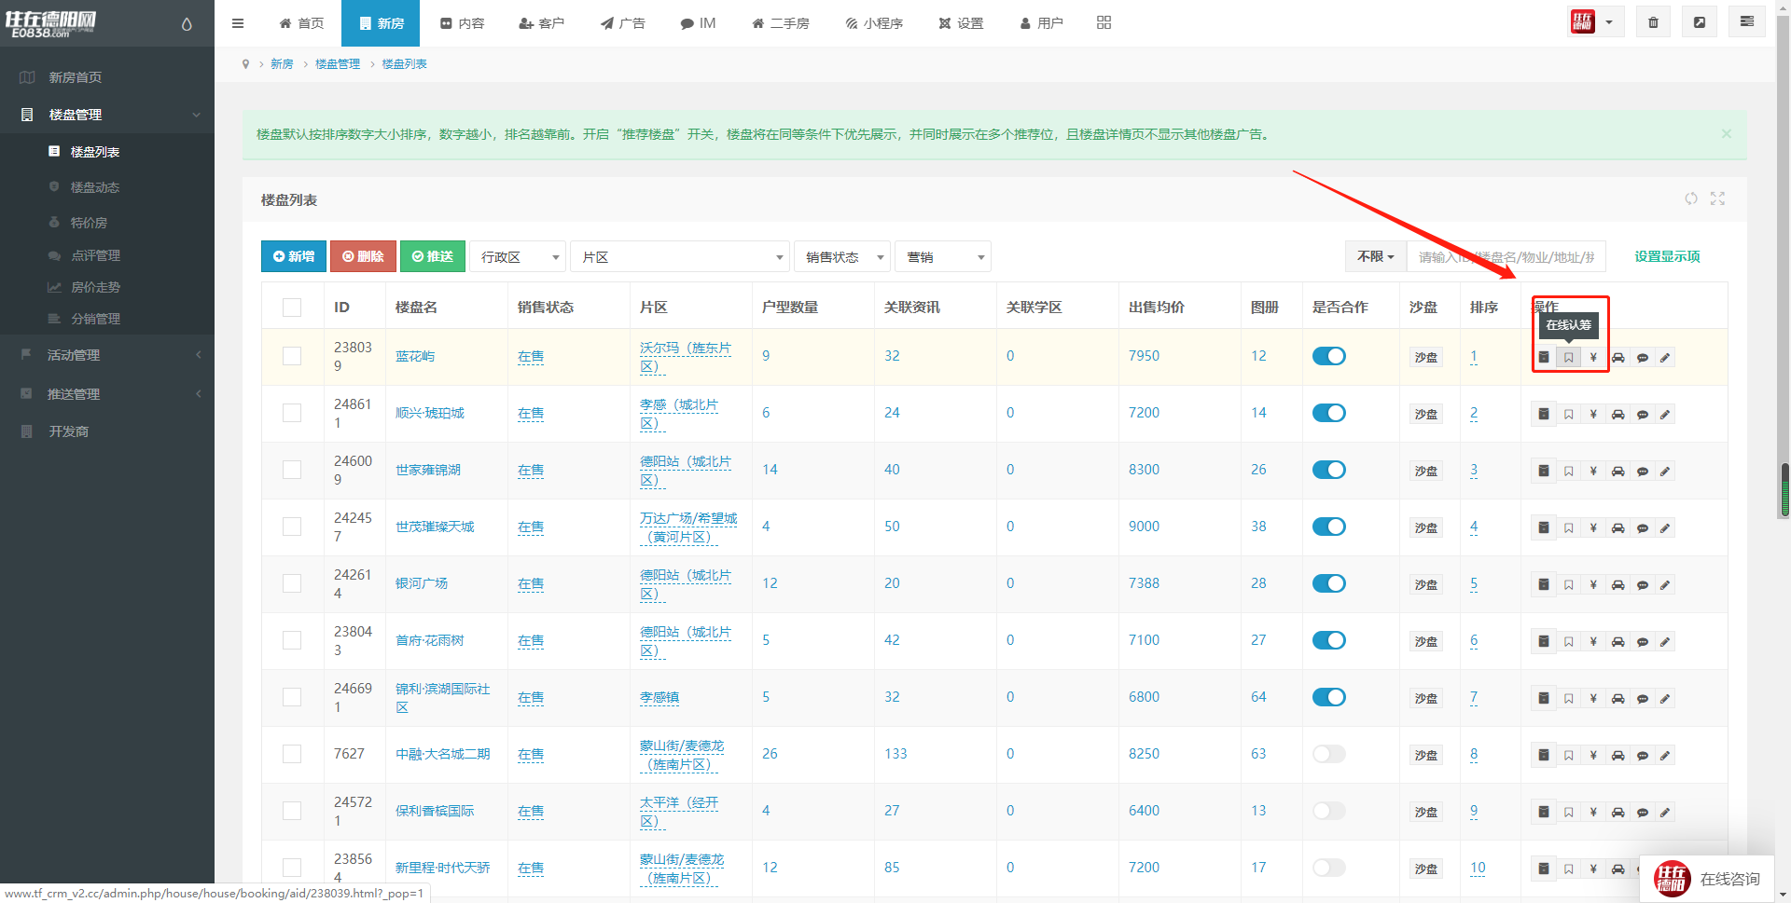Screen dimensions: 1791x903
Task: Click the 沙盘 button for 世家臻锦湖
Action: (x=1425, y=471)
